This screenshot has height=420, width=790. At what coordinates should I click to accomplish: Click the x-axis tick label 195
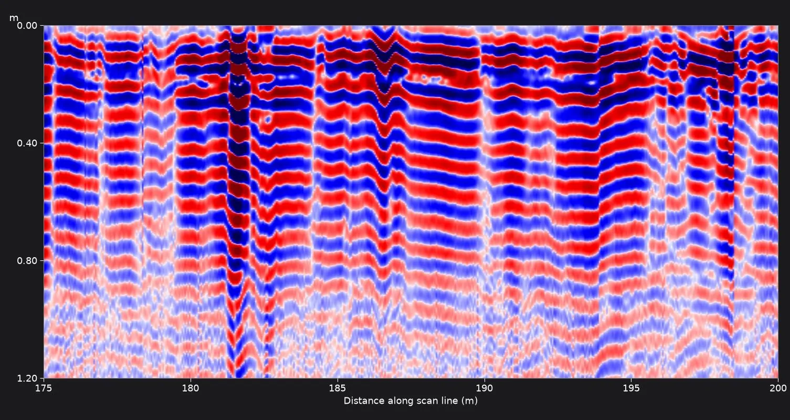pos(631,387)
